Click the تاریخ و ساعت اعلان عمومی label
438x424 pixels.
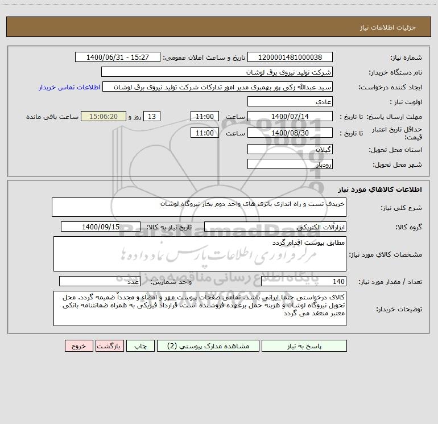[x=204, y=57]
